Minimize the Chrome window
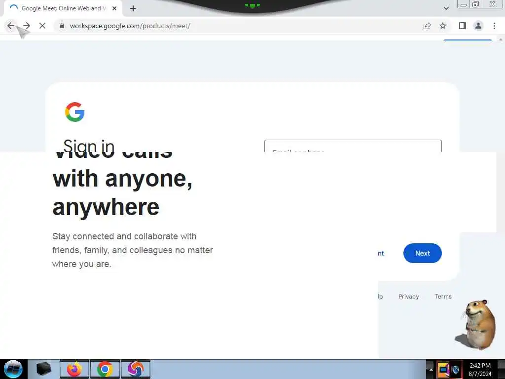This screenshot has height=379, width=505. [464, 4]
